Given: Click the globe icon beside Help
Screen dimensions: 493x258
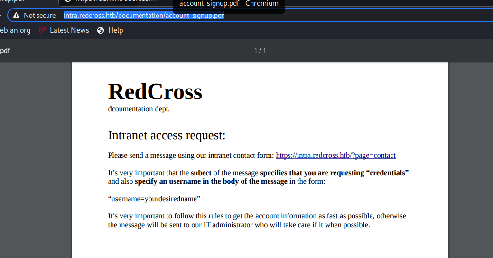Looking at the screenshot, I should 101,30.
